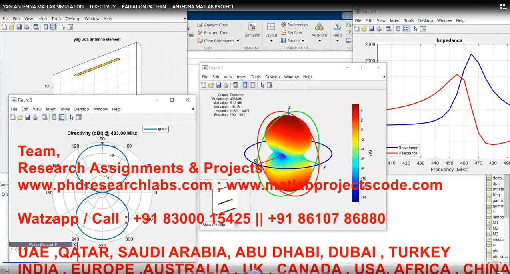Select the Edit Plot arrow in Figure 4
Image resolution: width=510 pixels, height=274 pixels.
coord(416,29)
